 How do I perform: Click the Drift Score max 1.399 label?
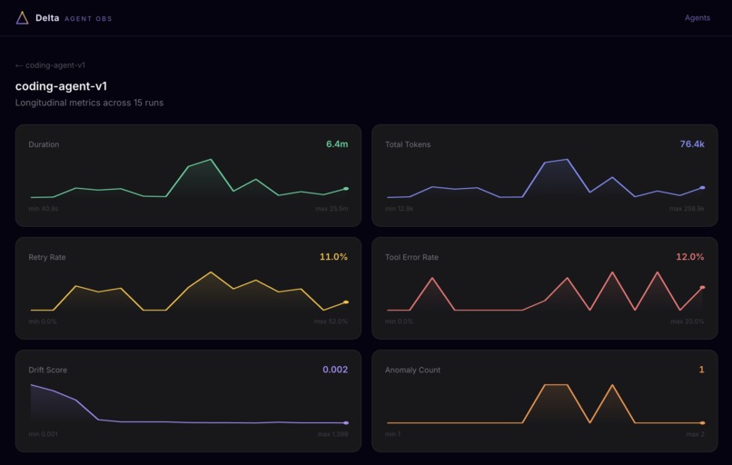click(333, 434)
